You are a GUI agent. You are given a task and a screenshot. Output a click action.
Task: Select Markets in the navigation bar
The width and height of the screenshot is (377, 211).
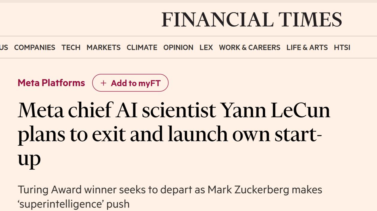[104, 47]
